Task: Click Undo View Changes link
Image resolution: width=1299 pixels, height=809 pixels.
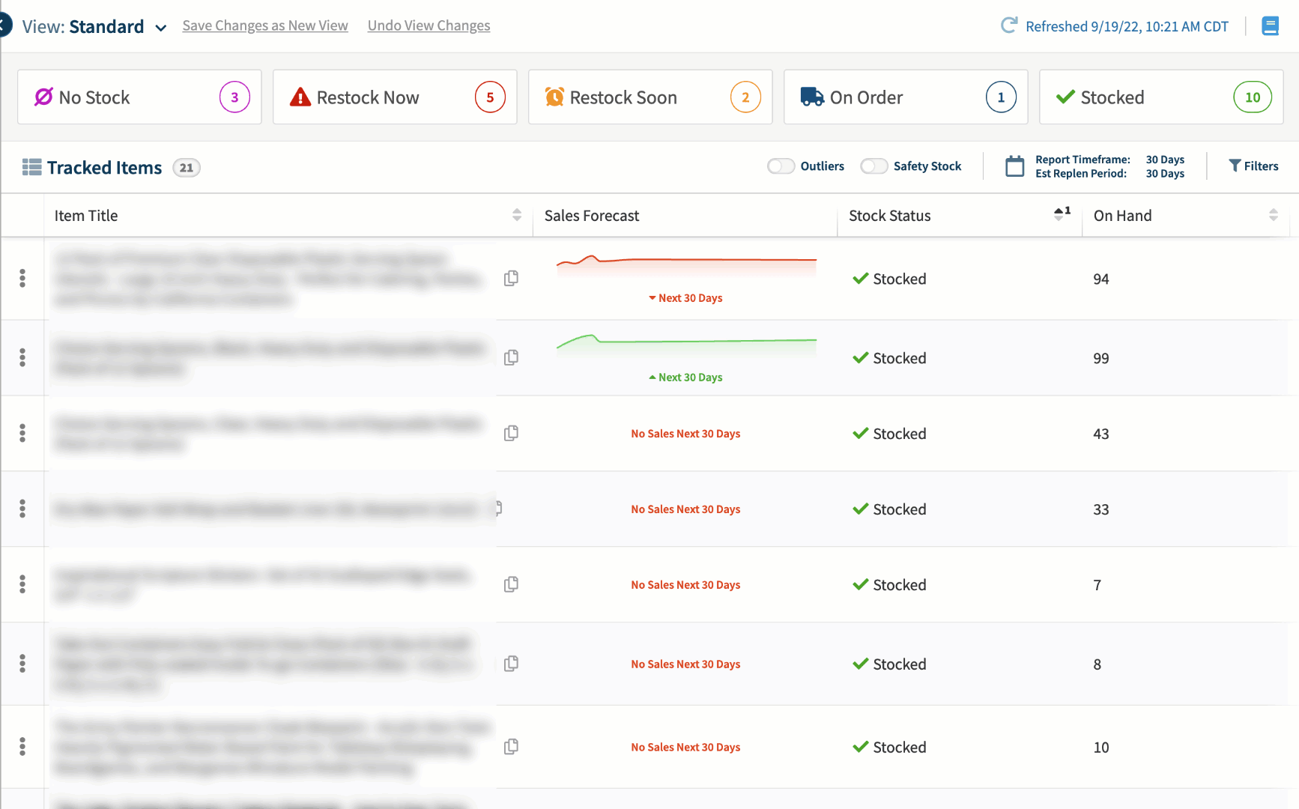Action: (429, 25)
